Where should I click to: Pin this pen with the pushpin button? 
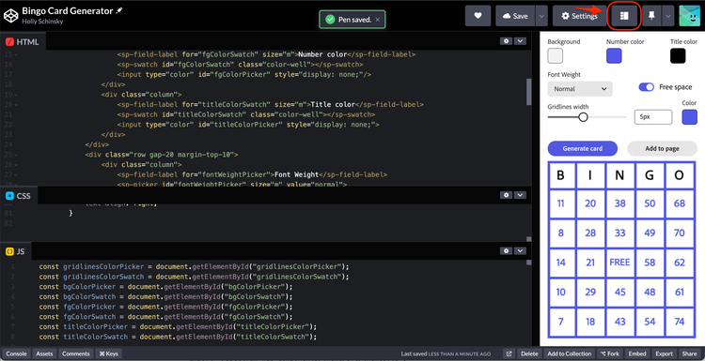[x=651, y=16]
